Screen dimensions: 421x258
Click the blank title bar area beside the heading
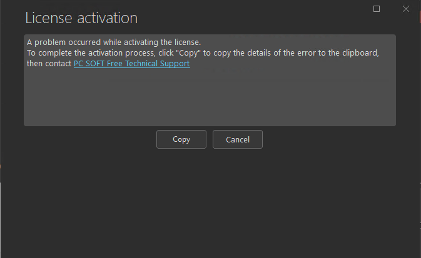250,17
